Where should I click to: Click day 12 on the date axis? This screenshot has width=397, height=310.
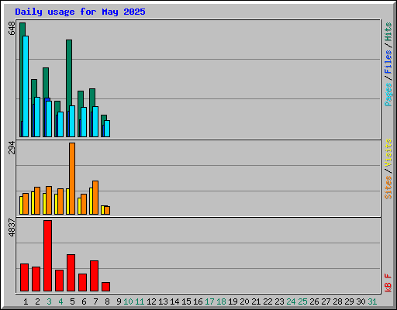coord(151,301)
